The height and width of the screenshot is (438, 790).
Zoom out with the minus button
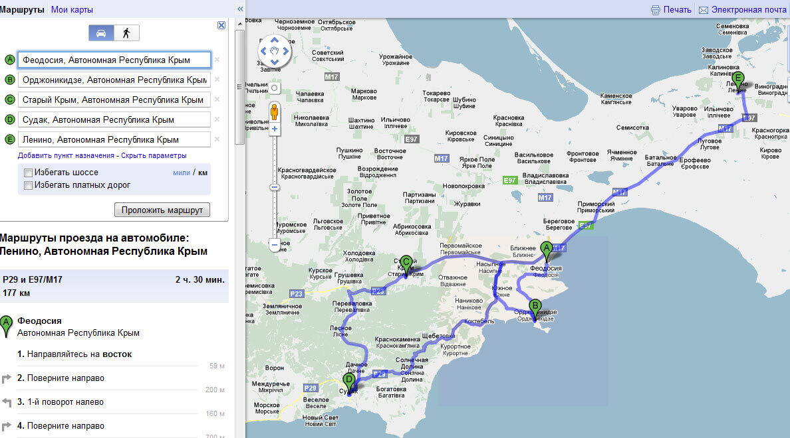click(275, 245)
